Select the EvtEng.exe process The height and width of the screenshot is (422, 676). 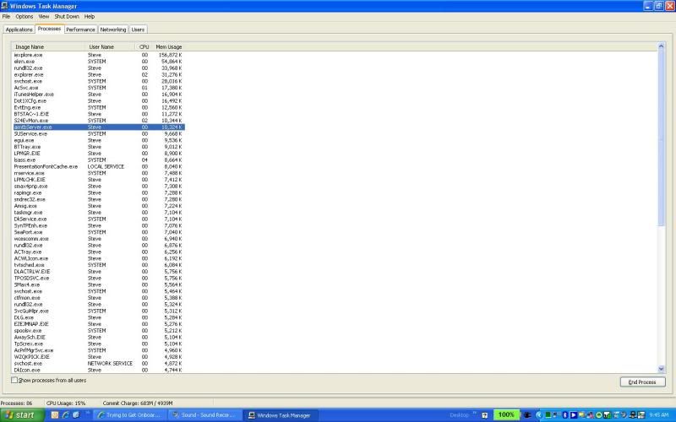pyautogui.click(x=99, y=108)
